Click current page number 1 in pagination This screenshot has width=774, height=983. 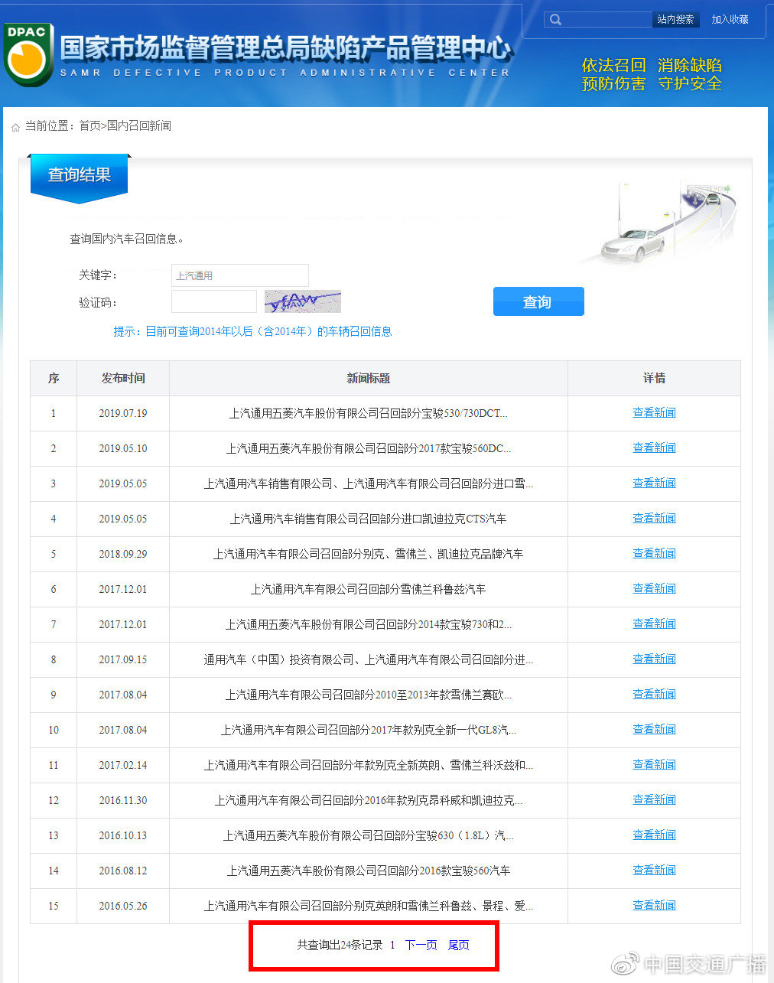click(392, 945)
